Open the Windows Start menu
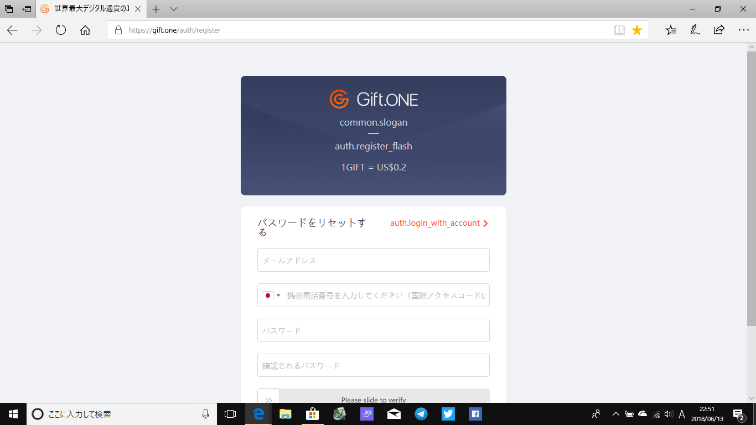Image resolution: width=756 pixels, height=425 pixels. click(13, 414)
